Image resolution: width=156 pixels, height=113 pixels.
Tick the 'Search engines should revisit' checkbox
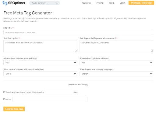click(4, 92)
